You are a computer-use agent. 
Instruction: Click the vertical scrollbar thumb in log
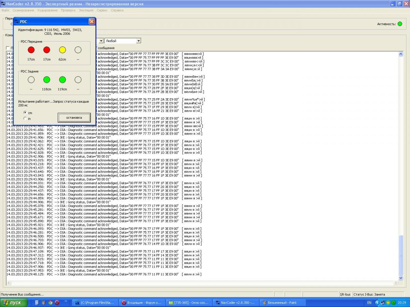tap(401, 256)
